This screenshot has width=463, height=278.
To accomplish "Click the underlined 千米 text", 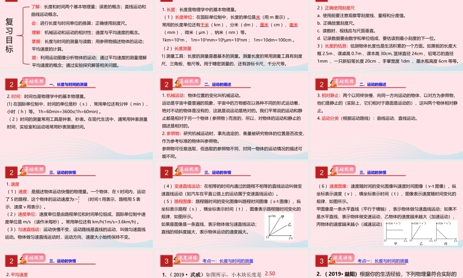I will (205, 25).
